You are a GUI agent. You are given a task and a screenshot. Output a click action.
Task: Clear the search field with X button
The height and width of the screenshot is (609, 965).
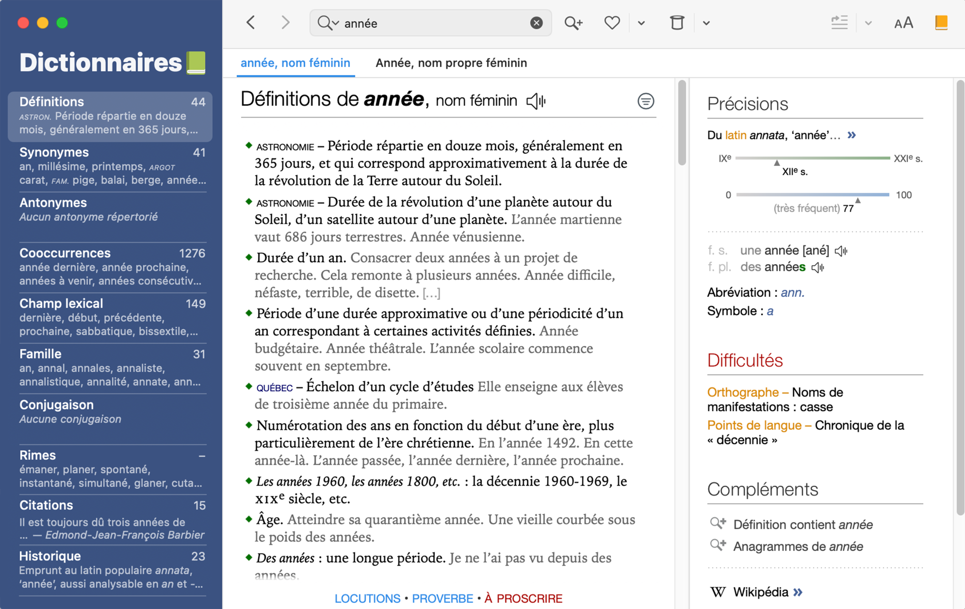pos(536,23)
